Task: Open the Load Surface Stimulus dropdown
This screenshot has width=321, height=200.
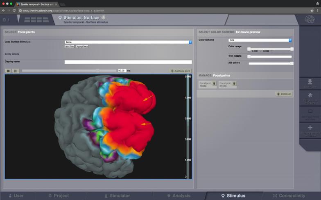Action: click(128, 42)
